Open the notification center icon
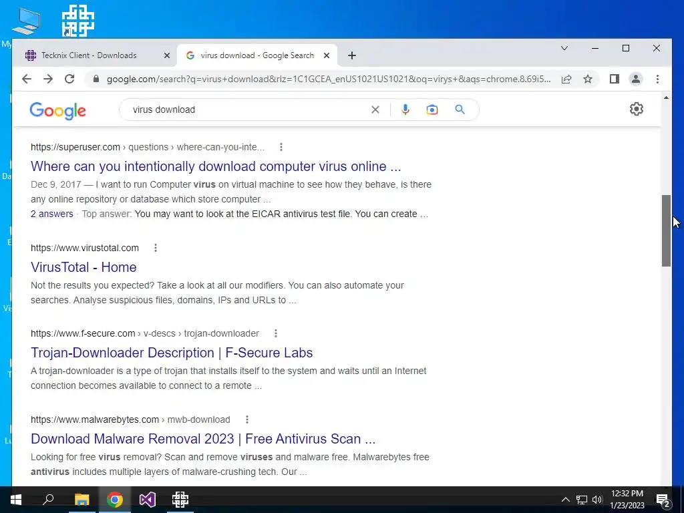 (x=663, y=500)
